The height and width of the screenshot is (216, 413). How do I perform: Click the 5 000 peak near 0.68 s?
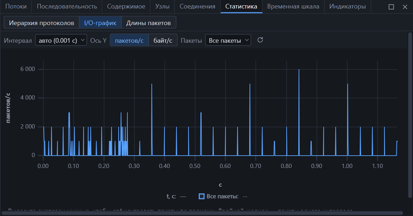click(x=250, y=84)
